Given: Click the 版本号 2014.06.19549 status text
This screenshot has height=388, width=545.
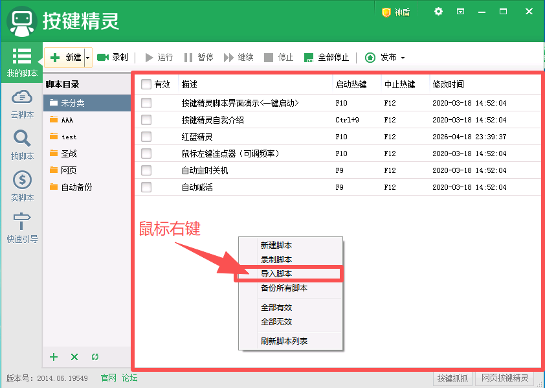Looking at the screenshot, I should (x=47, y=378).
